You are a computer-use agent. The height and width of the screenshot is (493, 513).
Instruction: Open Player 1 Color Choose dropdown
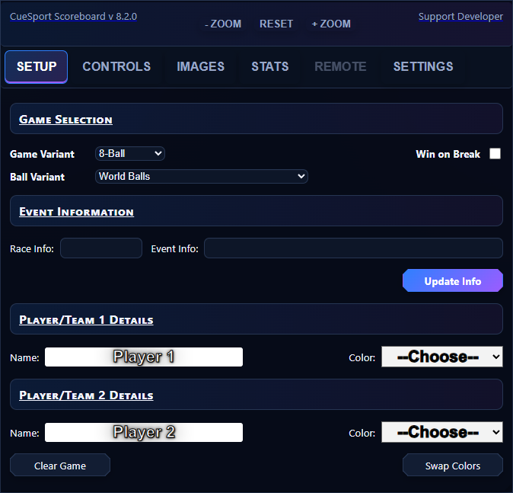442,357
